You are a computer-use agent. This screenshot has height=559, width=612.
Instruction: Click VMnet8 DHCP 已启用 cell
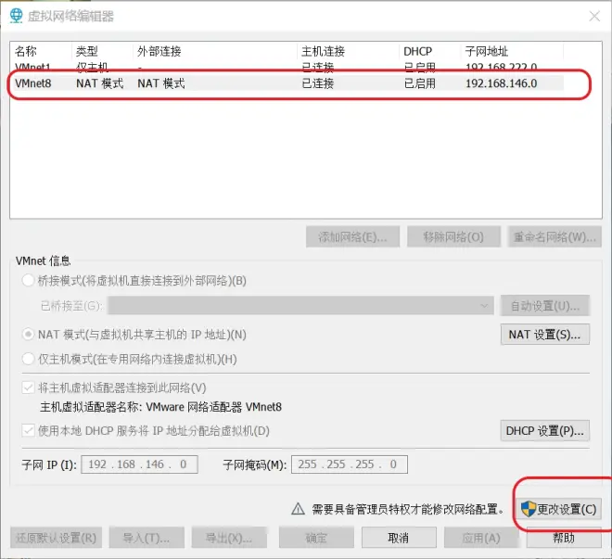[419, 83]
